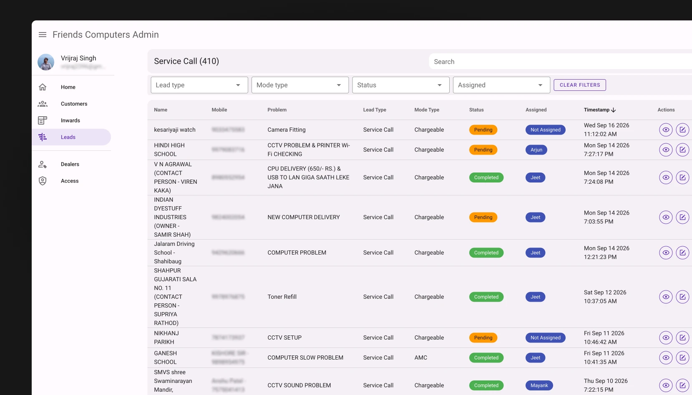Click the Search input field
Screen dimensions: 692x395
pos(560,62)
